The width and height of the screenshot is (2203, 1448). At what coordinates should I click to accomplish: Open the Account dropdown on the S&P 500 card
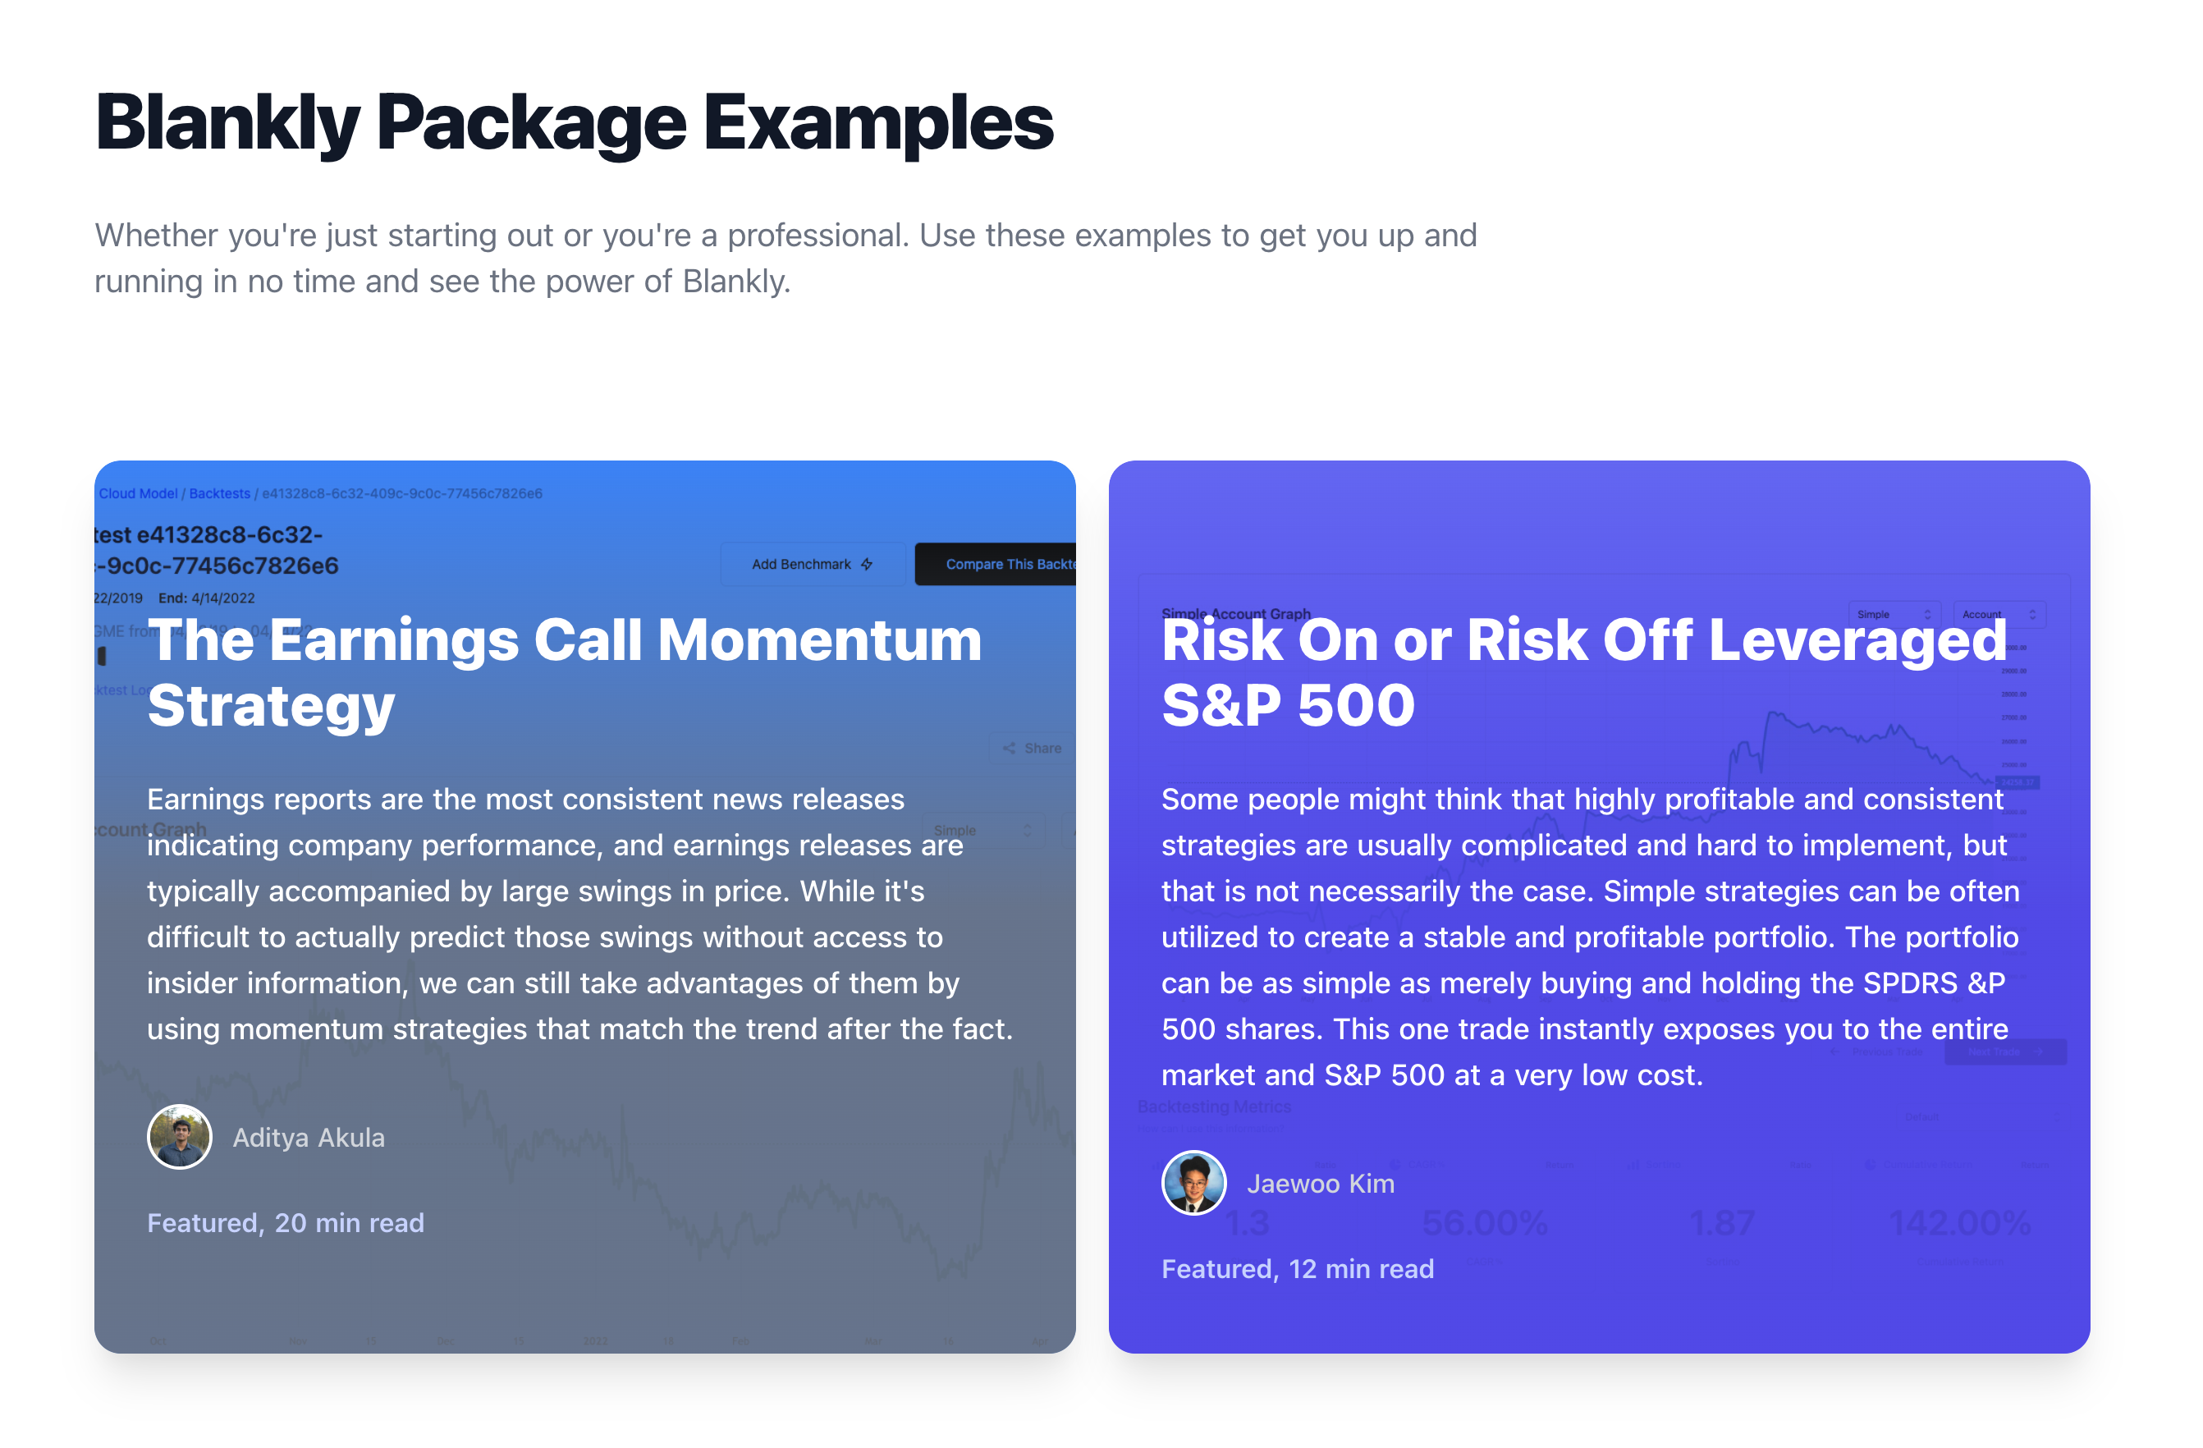point(1999,613)
